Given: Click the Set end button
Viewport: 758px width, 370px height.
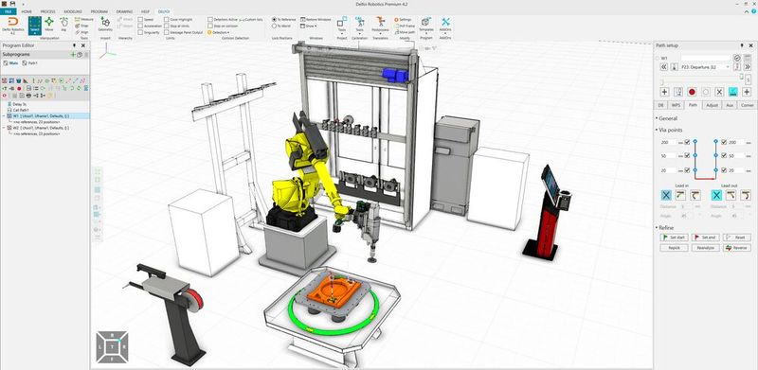Looking at the screenshot, I should 705,238.
